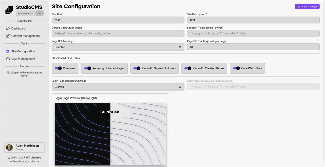Screen dimensions: 325x167
Task: Click the Save Changes button
Action: (307, 6)
